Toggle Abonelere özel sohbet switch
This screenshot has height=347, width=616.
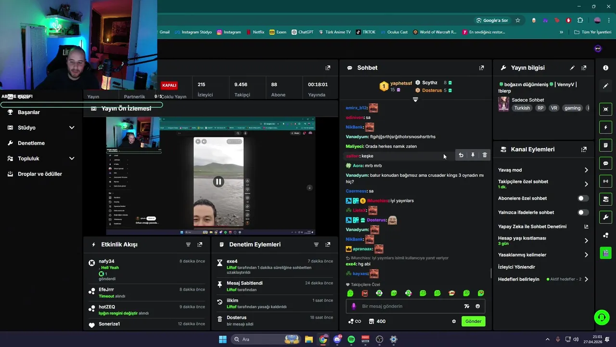click(583, 198)
